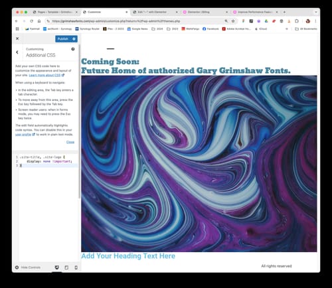Click 'Add Your Heading Text Here' heading
The image size is (332, 288).
pyautogui.click(x=128, y=256)
